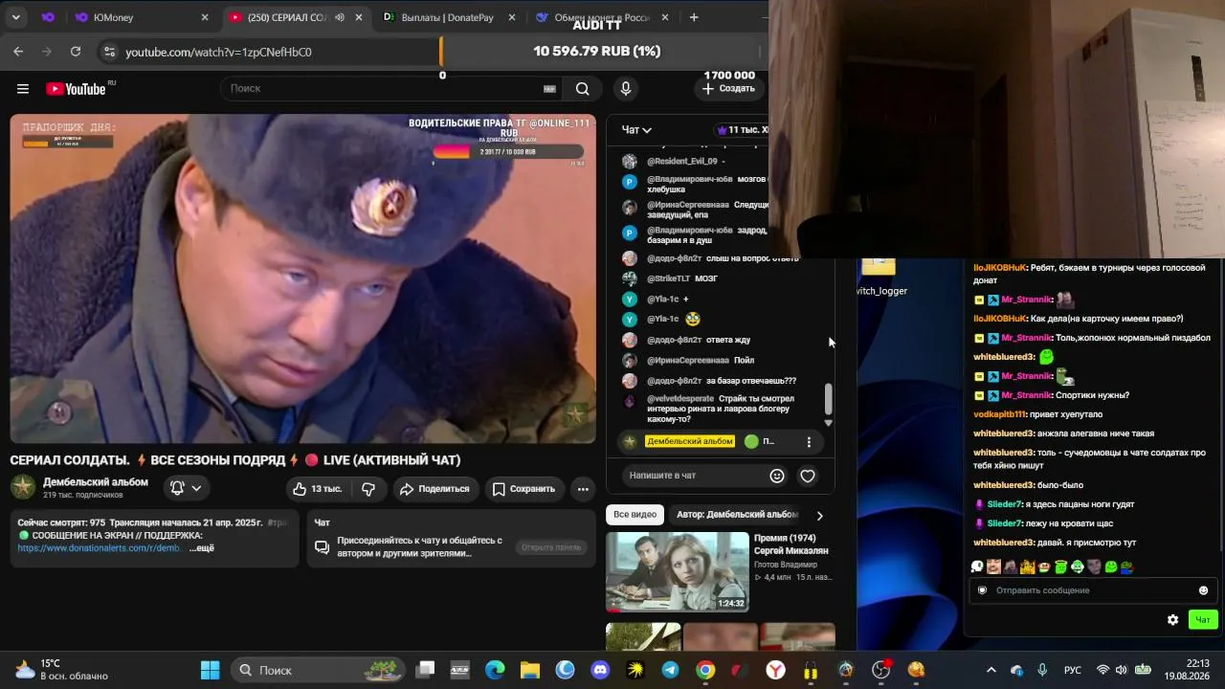The height and width of the screenshot is (689, 1225).
Task: Go back in the browser
Action: click(18, 52)
